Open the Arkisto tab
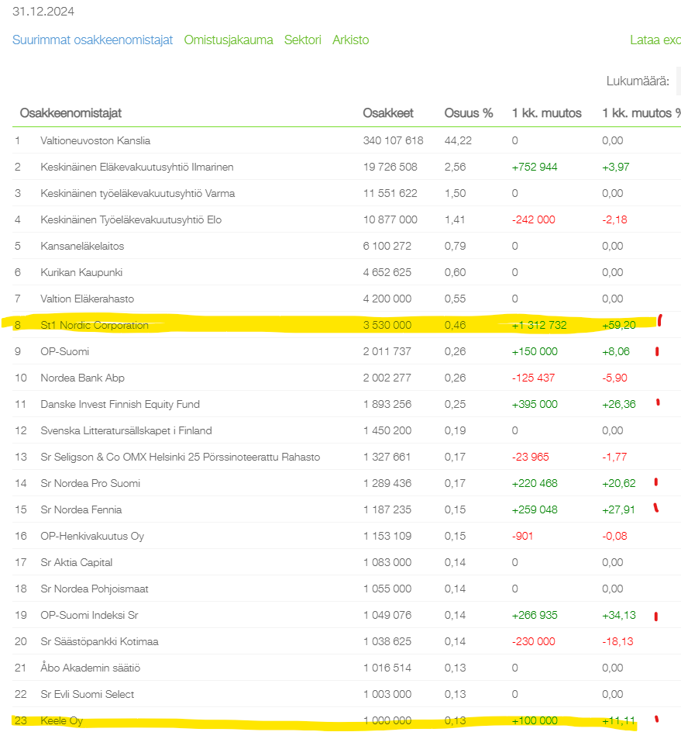681x732 pixels. point(351,40)
